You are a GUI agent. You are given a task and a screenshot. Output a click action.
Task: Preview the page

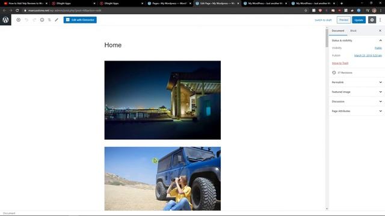click(343, 20)
